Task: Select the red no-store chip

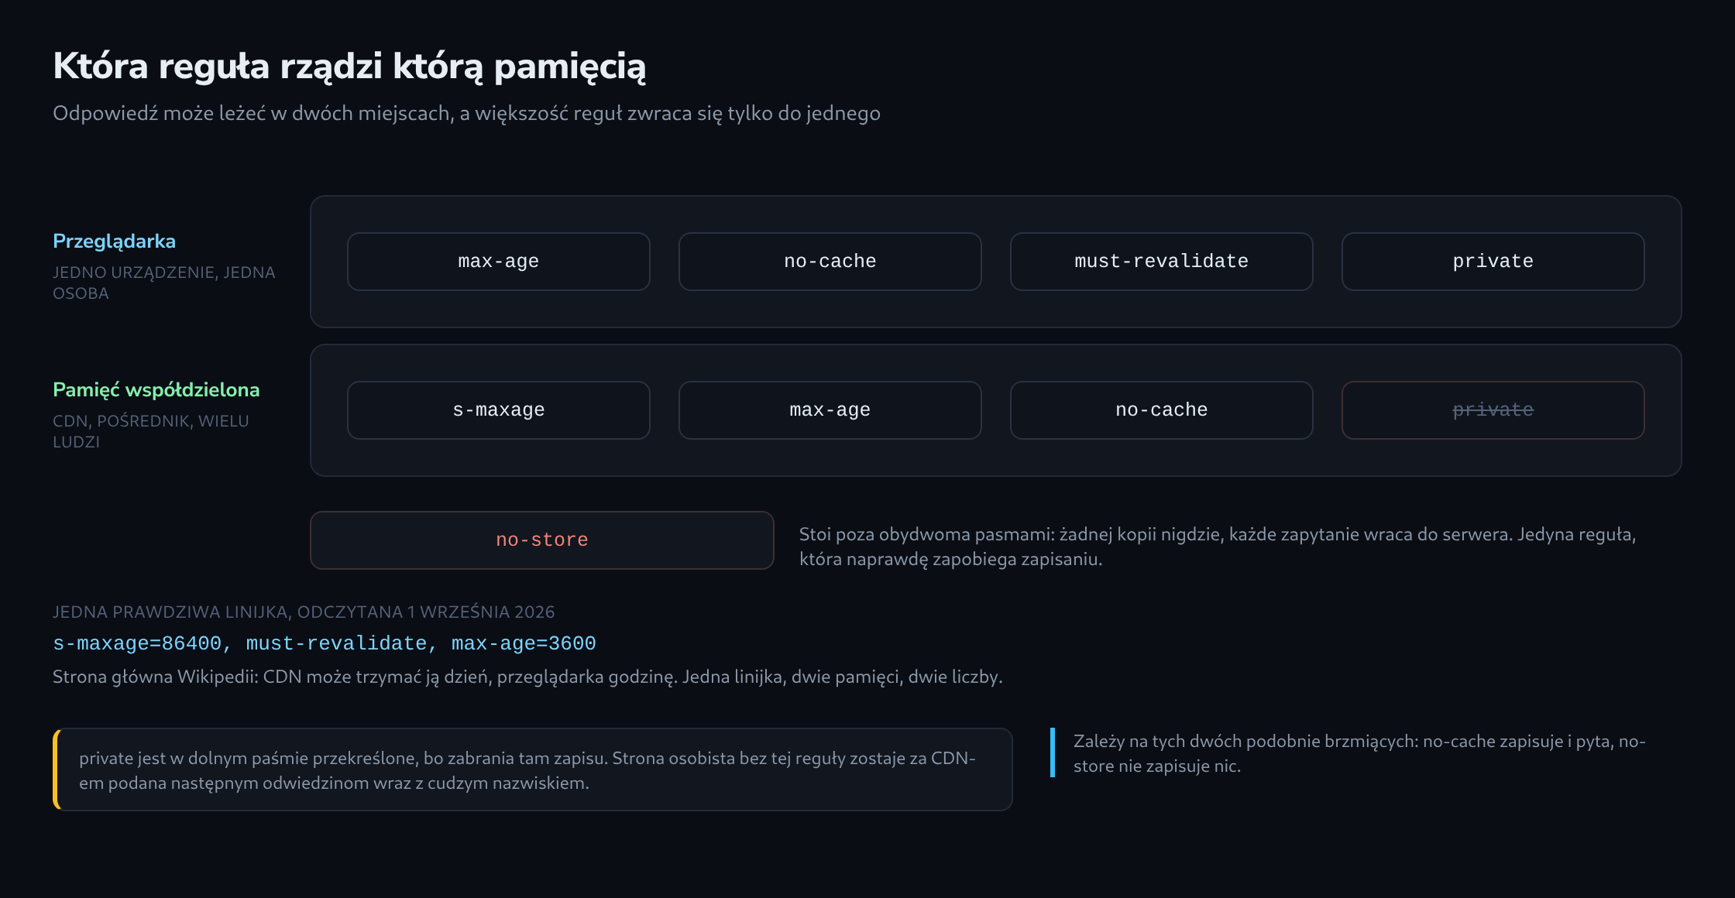Action: pyautogui.click(x=542, y=540)
